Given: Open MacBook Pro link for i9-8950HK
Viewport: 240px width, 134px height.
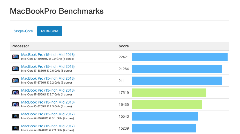Looking at the screenshot, I should point(48,55).
